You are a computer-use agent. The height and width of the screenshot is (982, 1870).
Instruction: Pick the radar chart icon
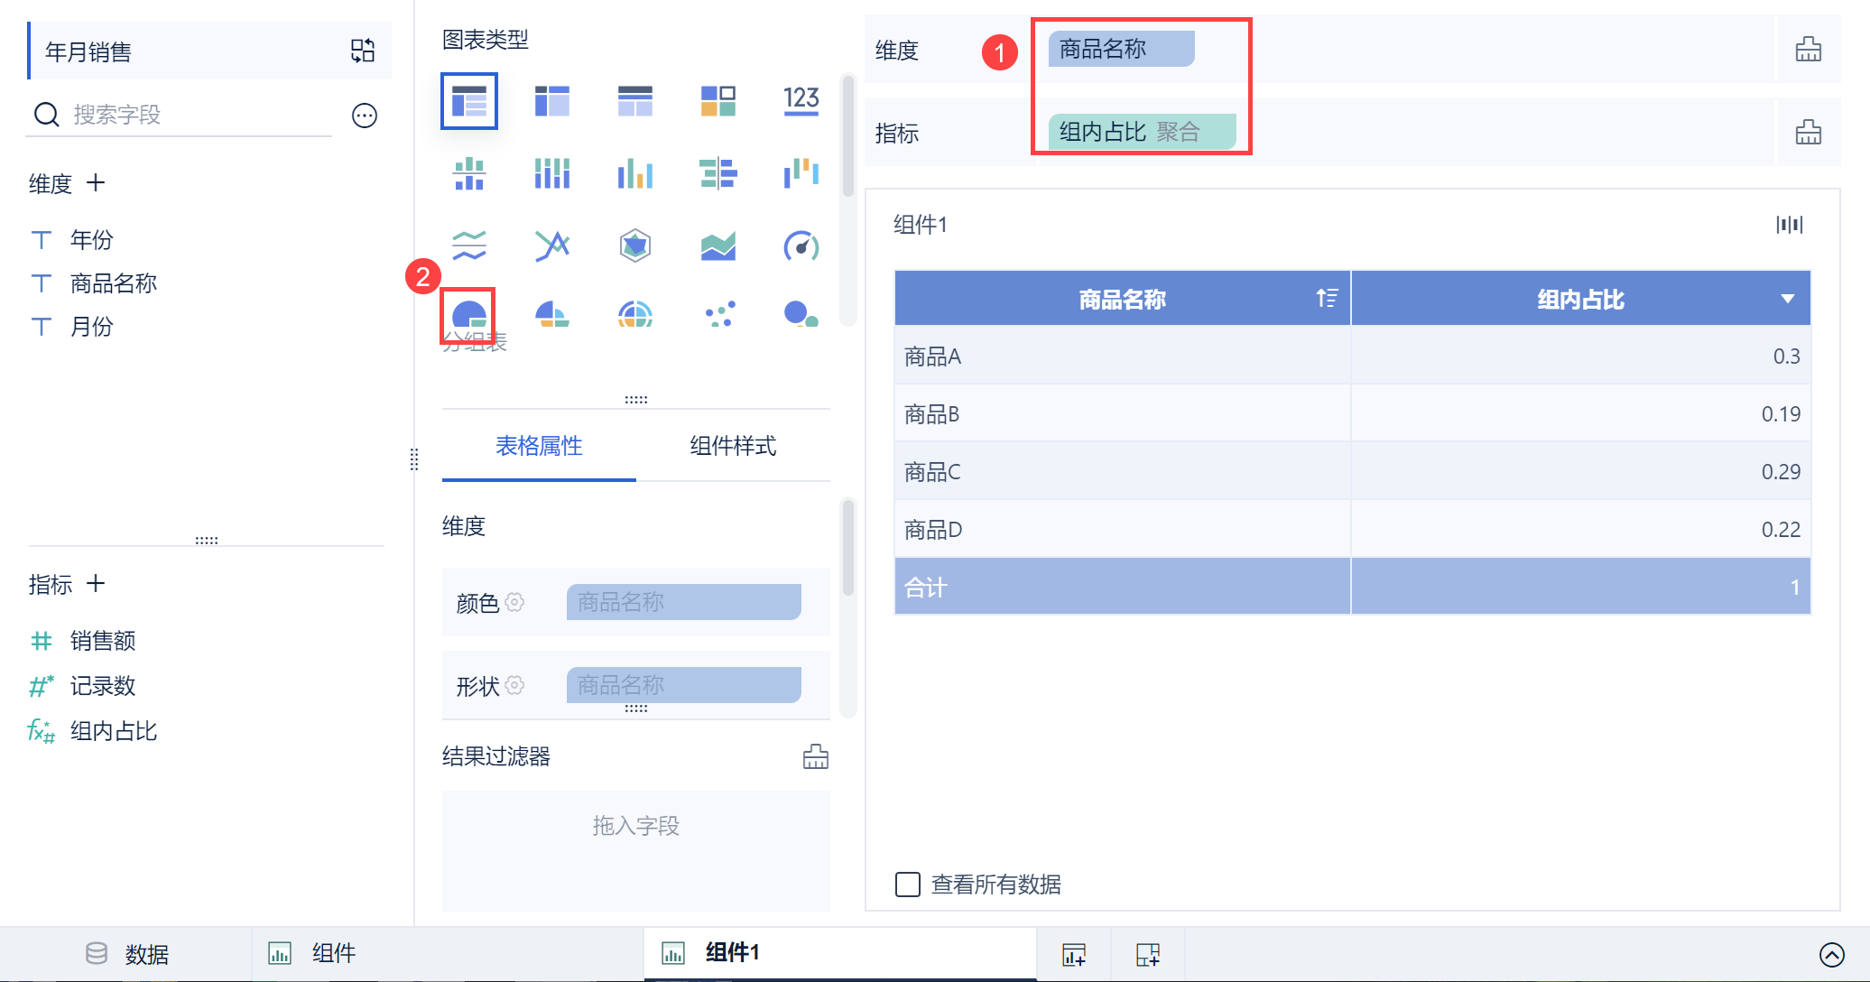(635, 245)
